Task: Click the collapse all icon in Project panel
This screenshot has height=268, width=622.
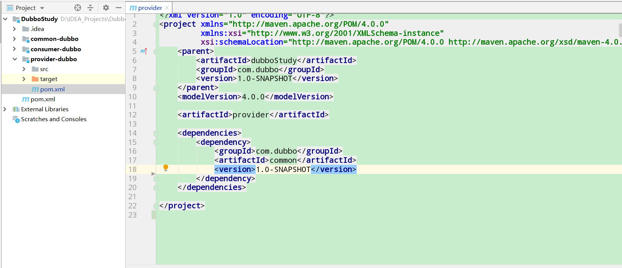Action: (90, 8)
